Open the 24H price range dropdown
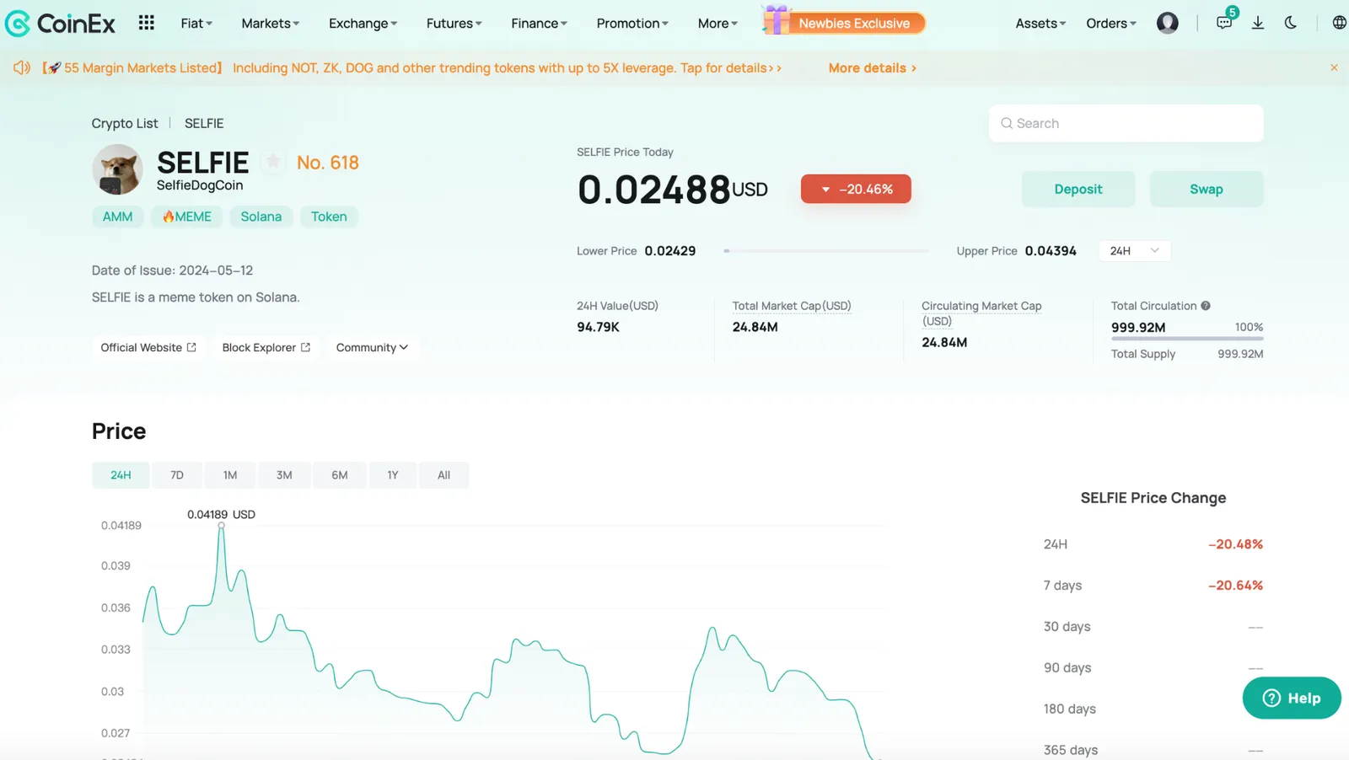 coord(1135,251)
